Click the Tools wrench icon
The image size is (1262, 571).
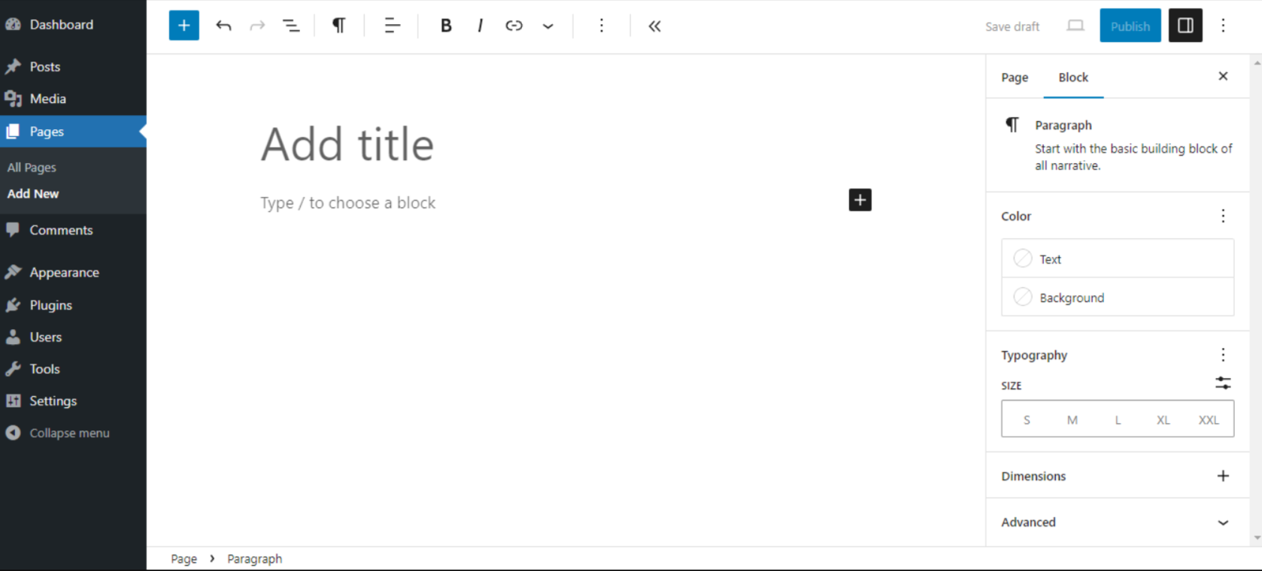[x=13, y=369]
